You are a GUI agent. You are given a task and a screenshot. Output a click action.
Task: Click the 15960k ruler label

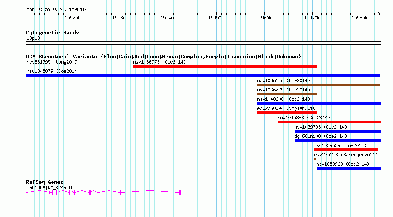click(x=264, y=18)
